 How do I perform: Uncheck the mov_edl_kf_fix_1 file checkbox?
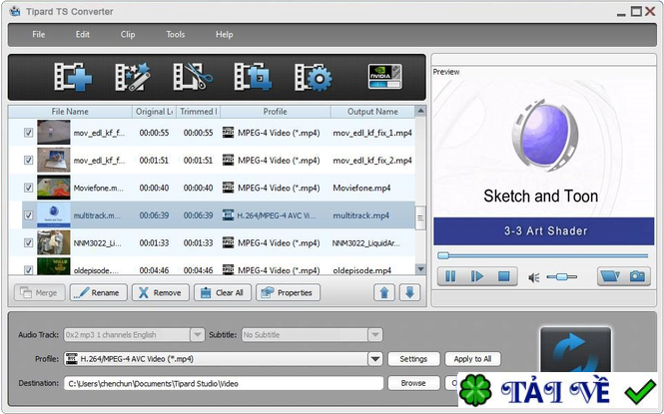coord(28,133)
